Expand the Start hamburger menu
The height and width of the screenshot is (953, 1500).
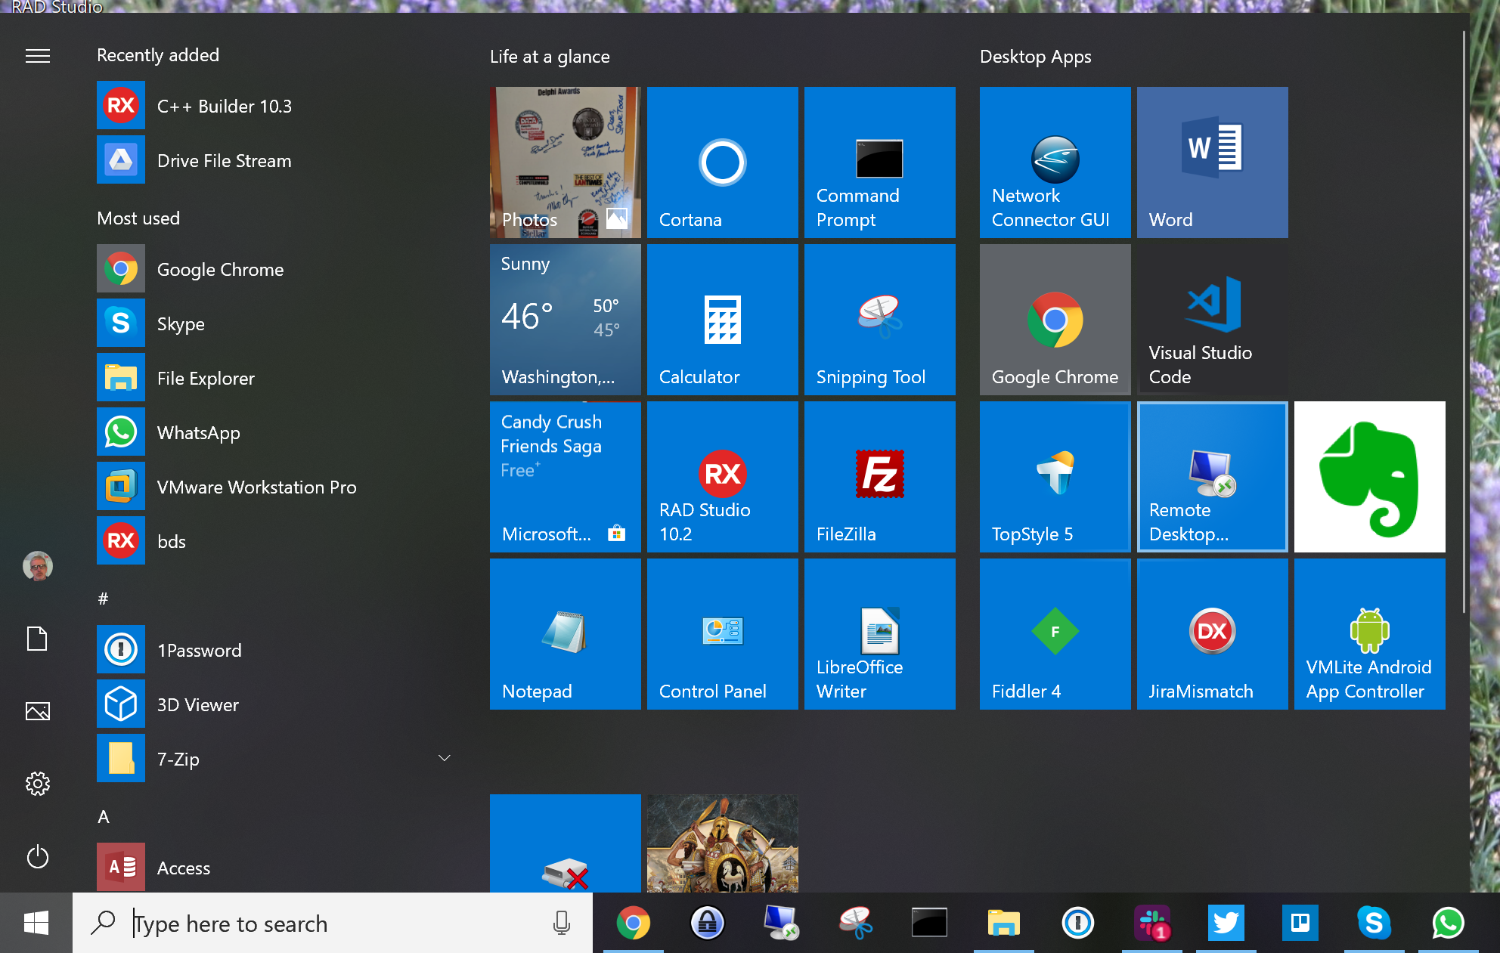[x=37, y=56]
